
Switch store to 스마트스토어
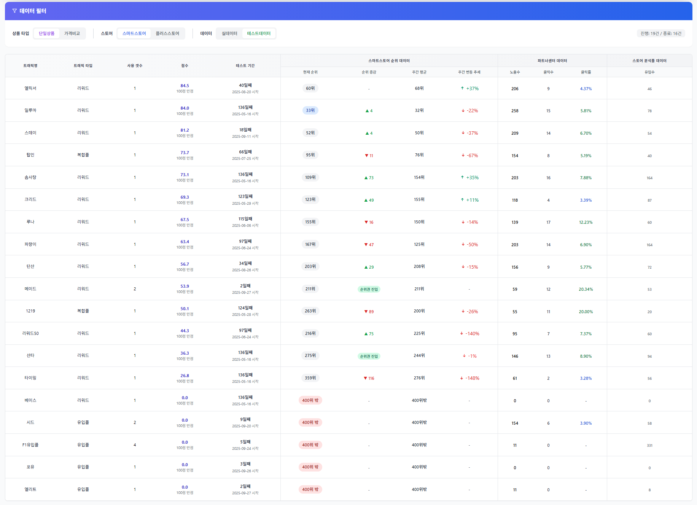[134, 33]
